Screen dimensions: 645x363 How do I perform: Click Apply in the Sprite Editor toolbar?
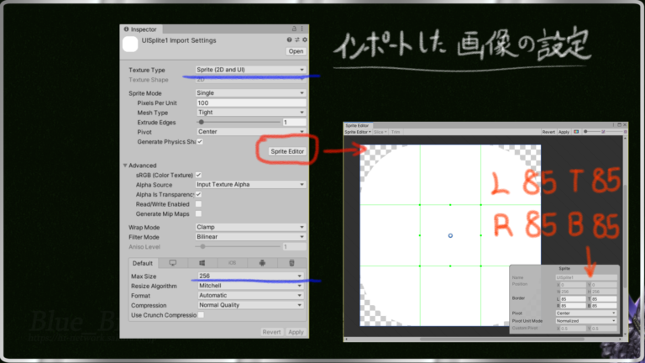(564, 132)
